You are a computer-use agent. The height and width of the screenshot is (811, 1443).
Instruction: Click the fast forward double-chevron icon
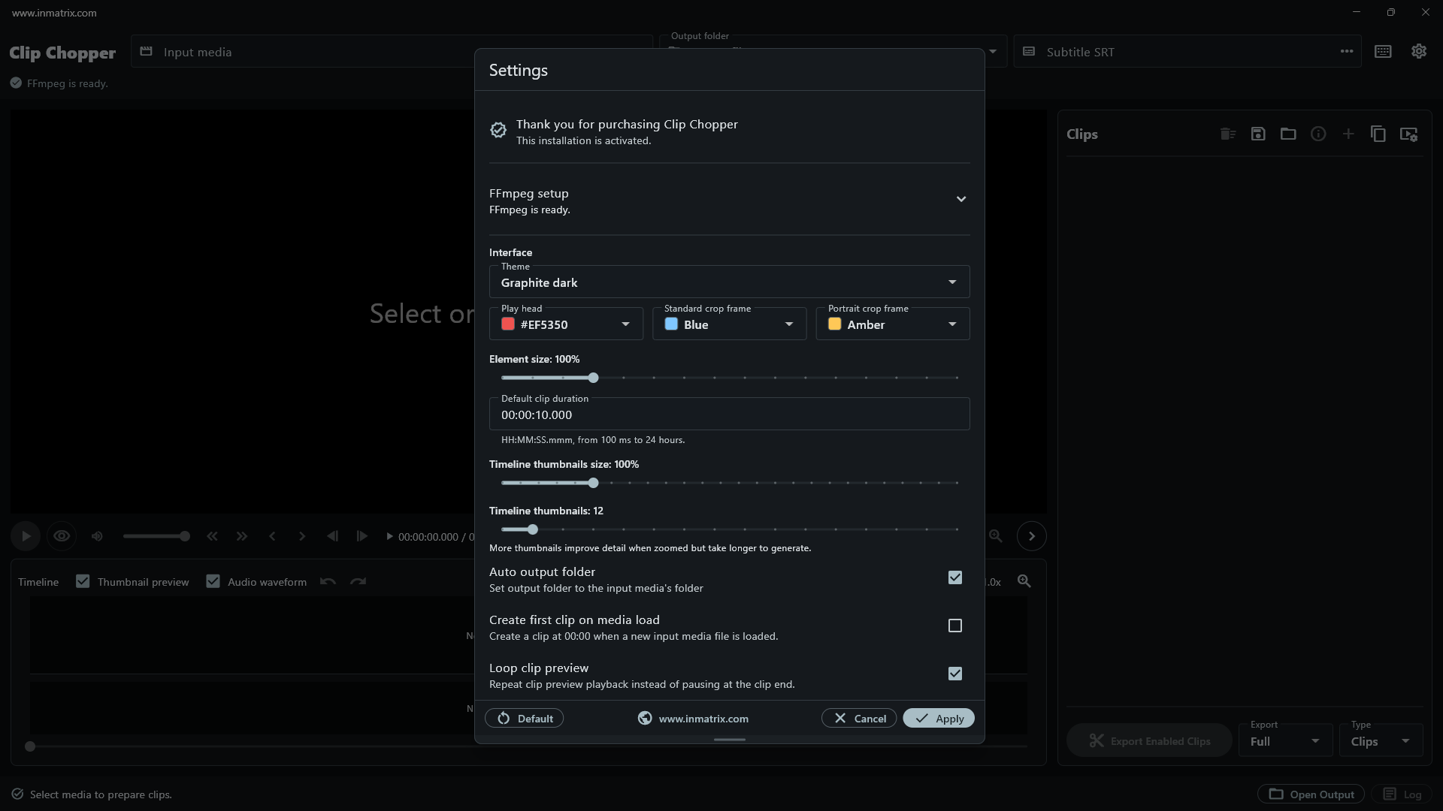[241, 536]
